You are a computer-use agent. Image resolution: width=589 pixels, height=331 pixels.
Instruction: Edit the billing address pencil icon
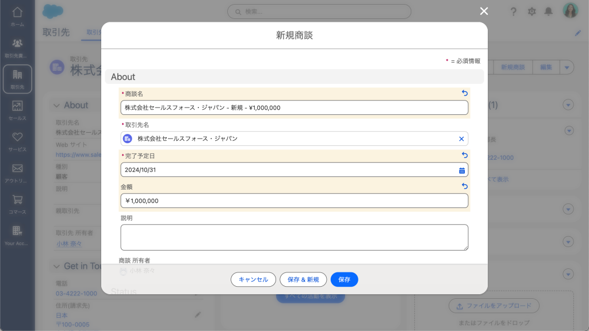coord(198,314)
